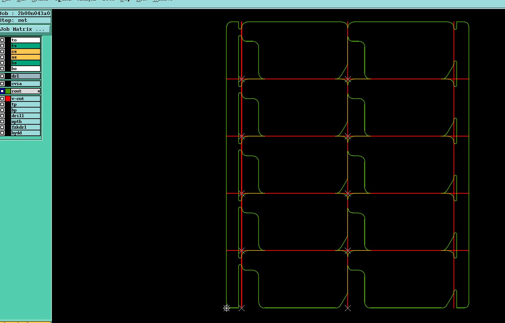Toggle the checkbox for layer cs
This screenshot has height=323, width=505.
point(2,51)
